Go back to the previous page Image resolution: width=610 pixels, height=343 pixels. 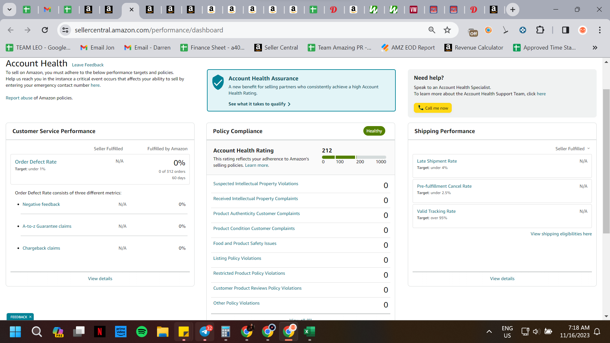11,30
